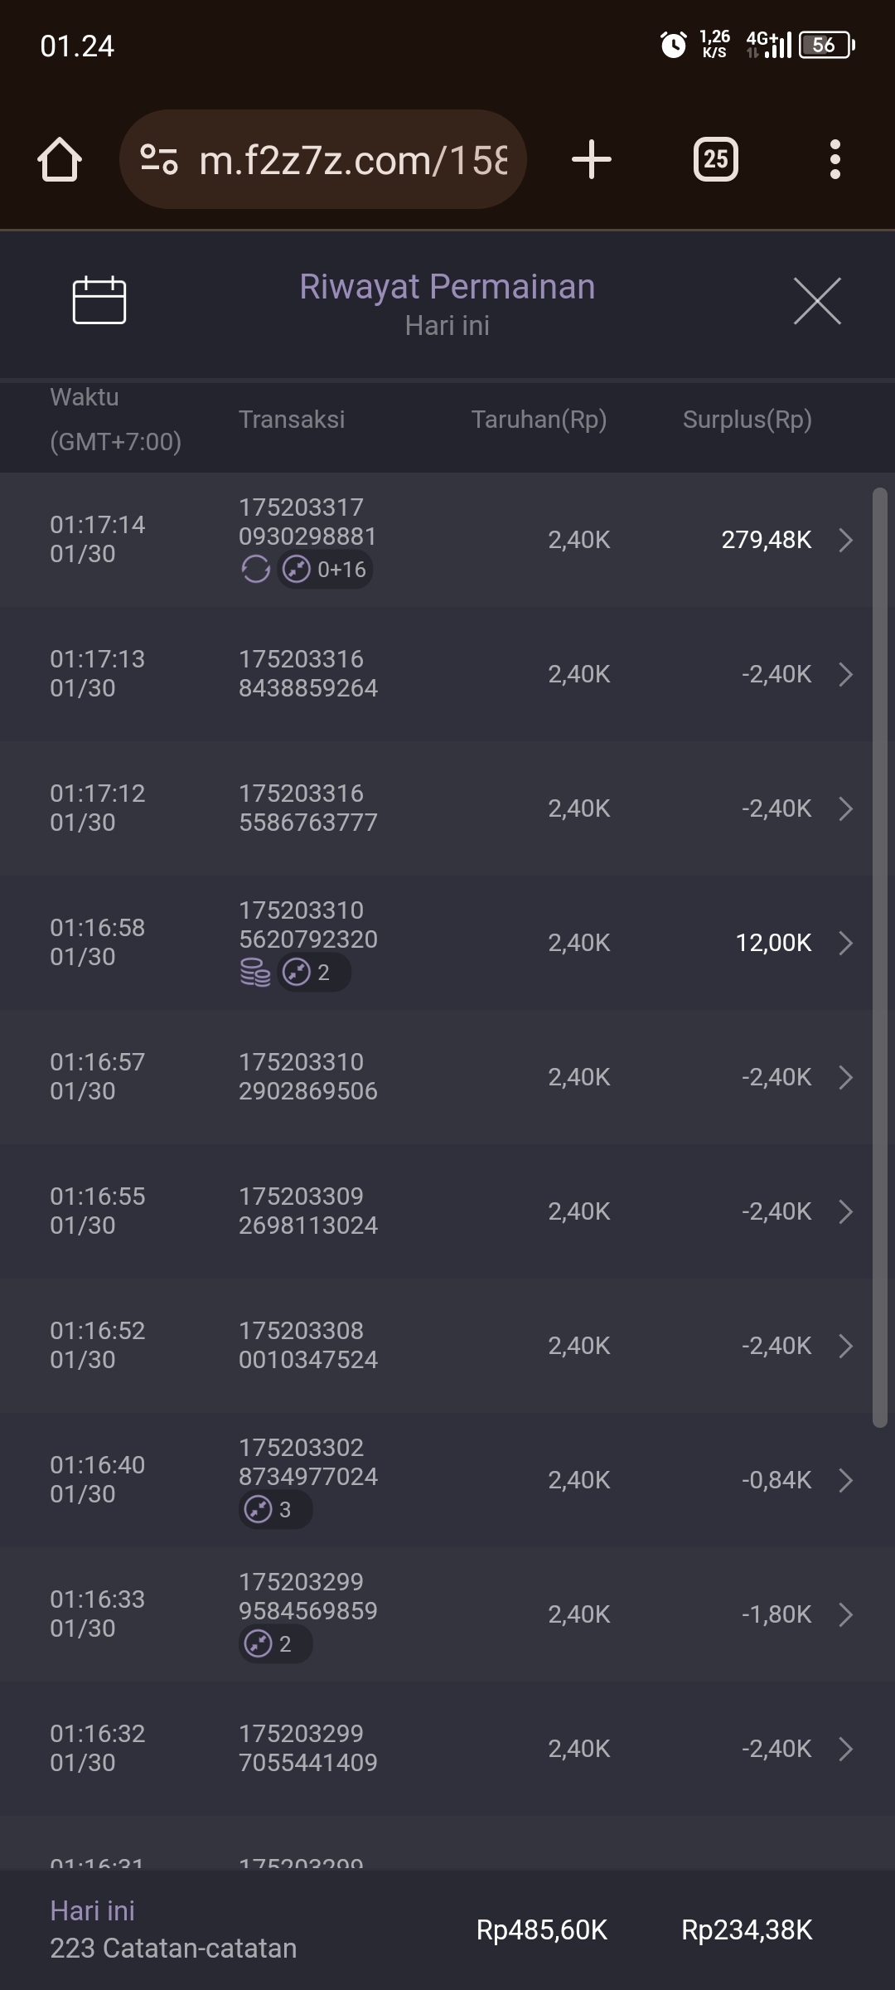The height and width of the screenshot is (1990, 895).
Task: Open the browser three-dot menu
Action: click(x=835, y=159)
